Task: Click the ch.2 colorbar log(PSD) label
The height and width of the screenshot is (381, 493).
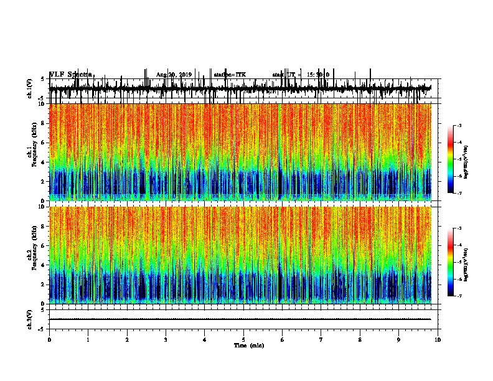Action: [466, 265]
